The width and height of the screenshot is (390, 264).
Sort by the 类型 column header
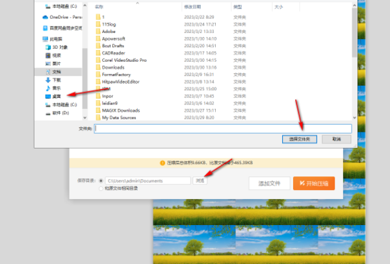(237, 7)
